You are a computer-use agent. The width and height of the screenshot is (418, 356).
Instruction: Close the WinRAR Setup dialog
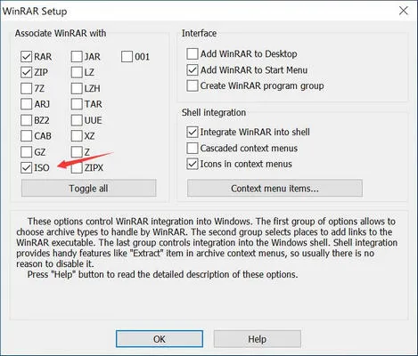[x=404, y=11]
